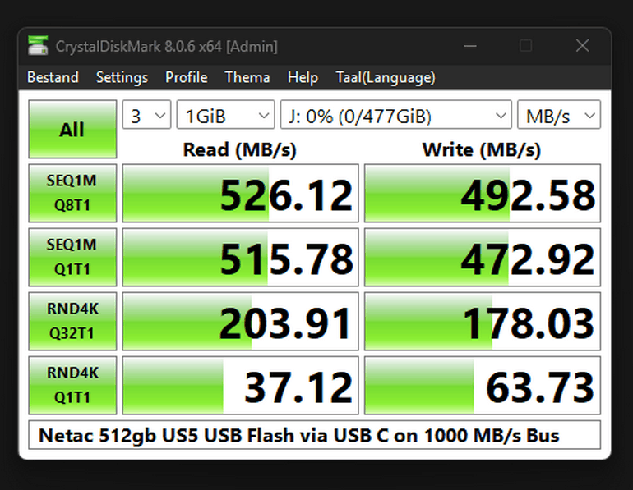
Task: Open the Profile menu
Action: 187,77
